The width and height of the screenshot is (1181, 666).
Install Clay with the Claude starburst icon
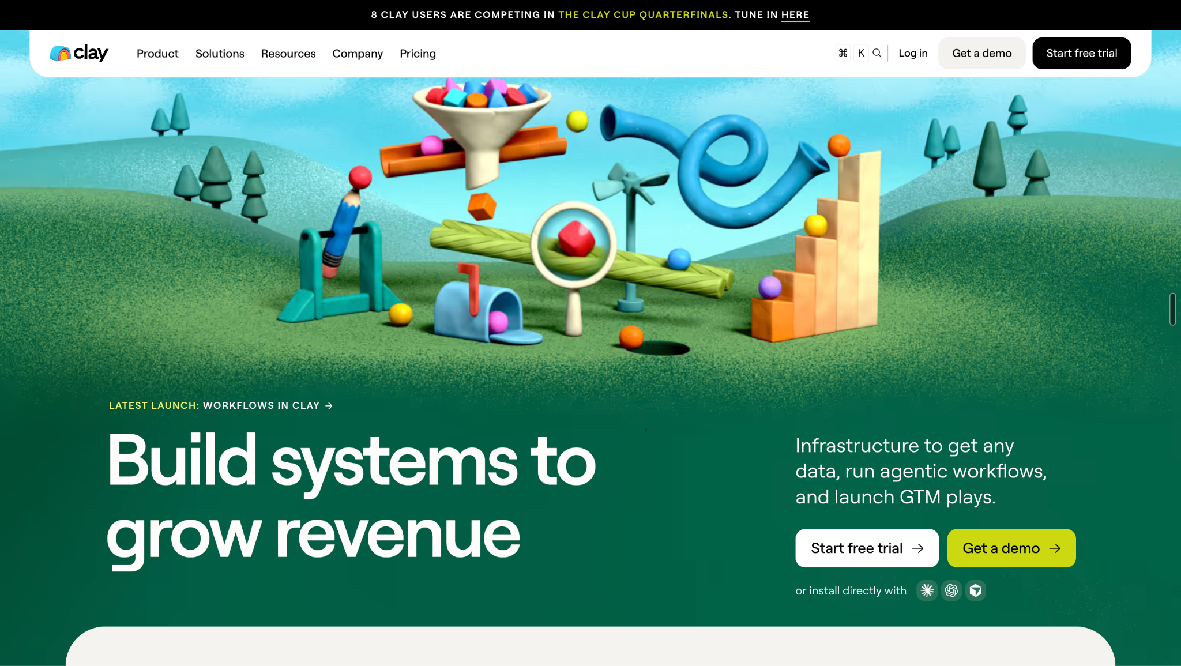pos(927,590)
